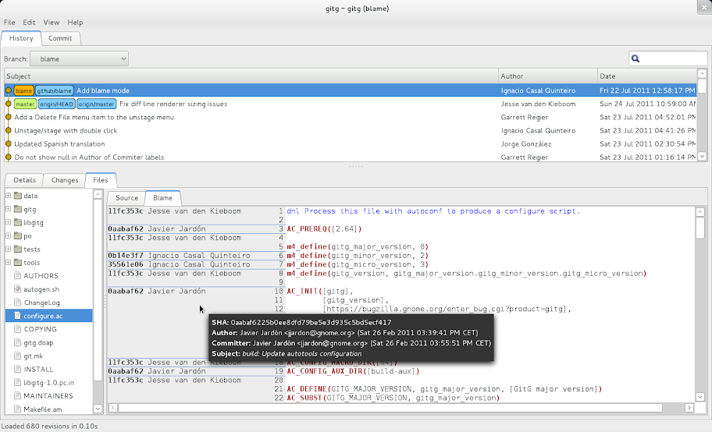Viewport: 712px width, 432px height.
Task: Click the yellow 'blame' branch label
Action: (23, 90)
